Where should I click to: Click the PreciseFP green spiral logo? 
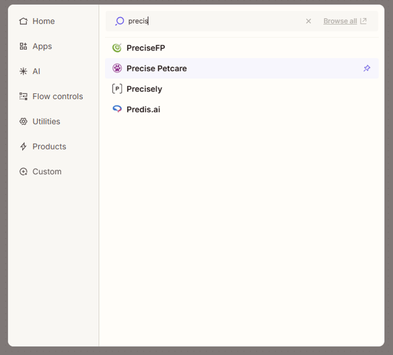tap(117, 48)
